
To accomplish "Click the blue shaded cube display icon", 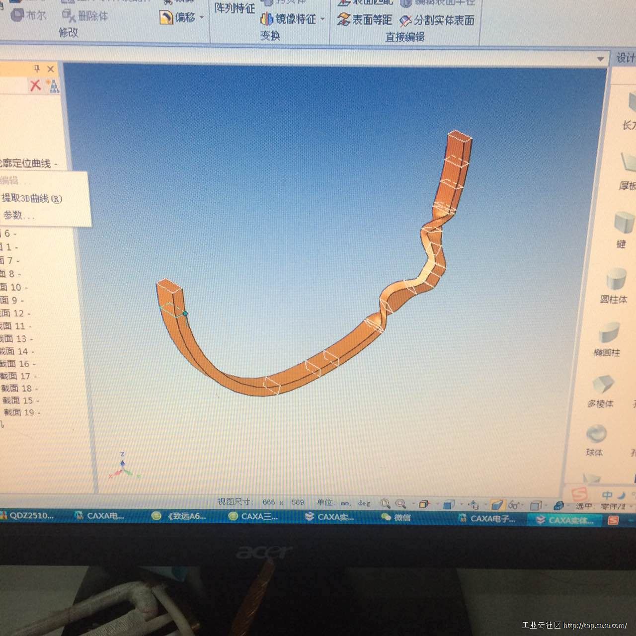I will pos(449,505).
